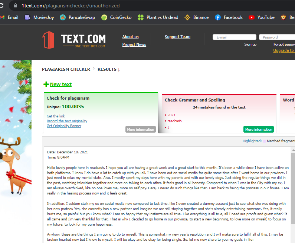Click the Upgrade to link

(284, 50)
